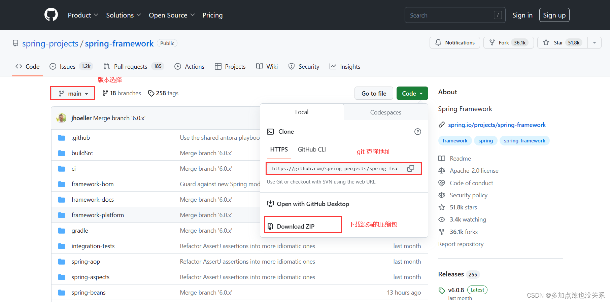Click the Go to file button

[374, 93]
